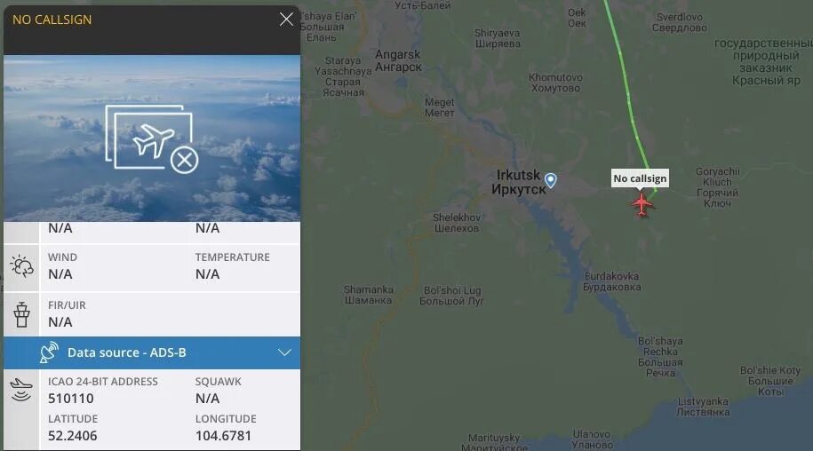The width and height of the screenshot is (813, 451).
Task: Click the aircraft photo placeholder image
Action: (152, 138)
